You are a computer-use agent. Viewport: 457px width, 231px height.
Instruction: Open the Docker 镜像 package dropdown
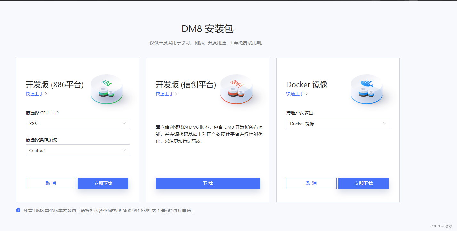(338, 123)
